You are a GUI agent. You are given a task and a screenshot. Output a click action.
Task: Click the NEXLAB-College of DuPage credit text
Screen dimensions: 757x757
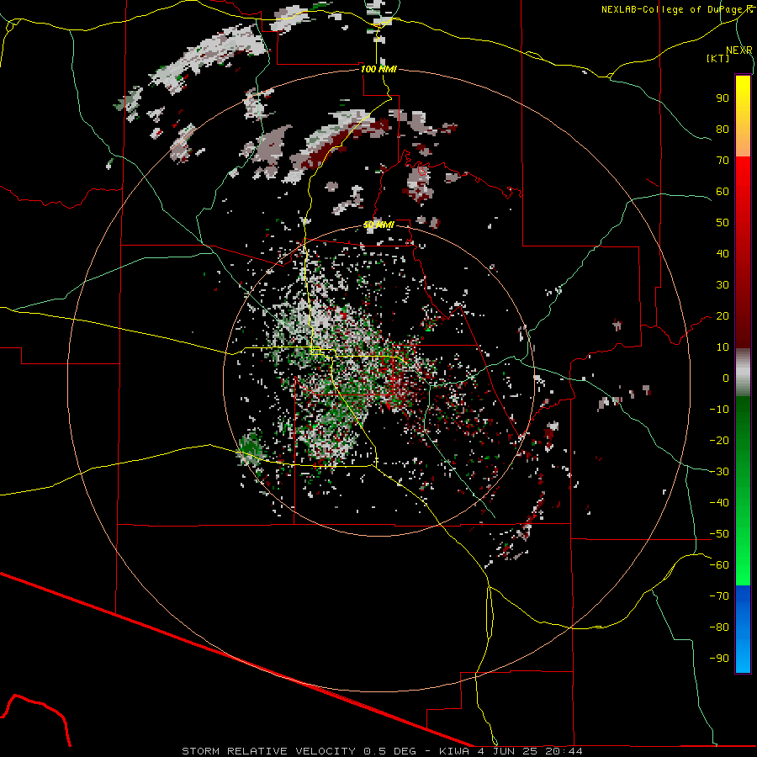[673, 9]
